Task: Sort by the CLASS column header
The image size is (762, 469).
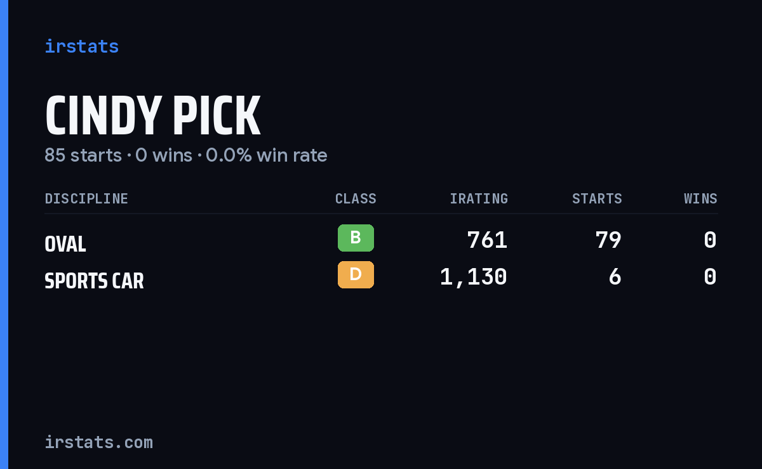Action: pos(356,198)
